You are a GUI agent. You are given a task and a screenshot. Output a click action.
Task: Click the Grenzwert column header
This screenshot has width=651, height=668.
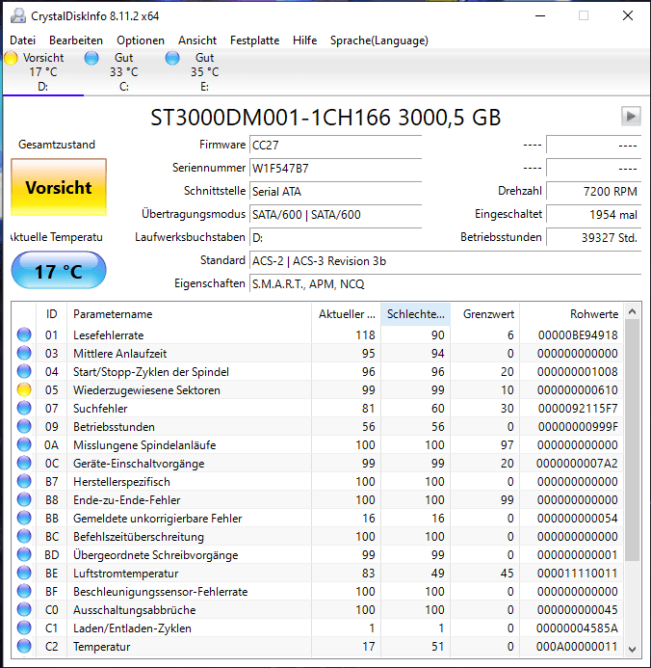click(485, 314)
